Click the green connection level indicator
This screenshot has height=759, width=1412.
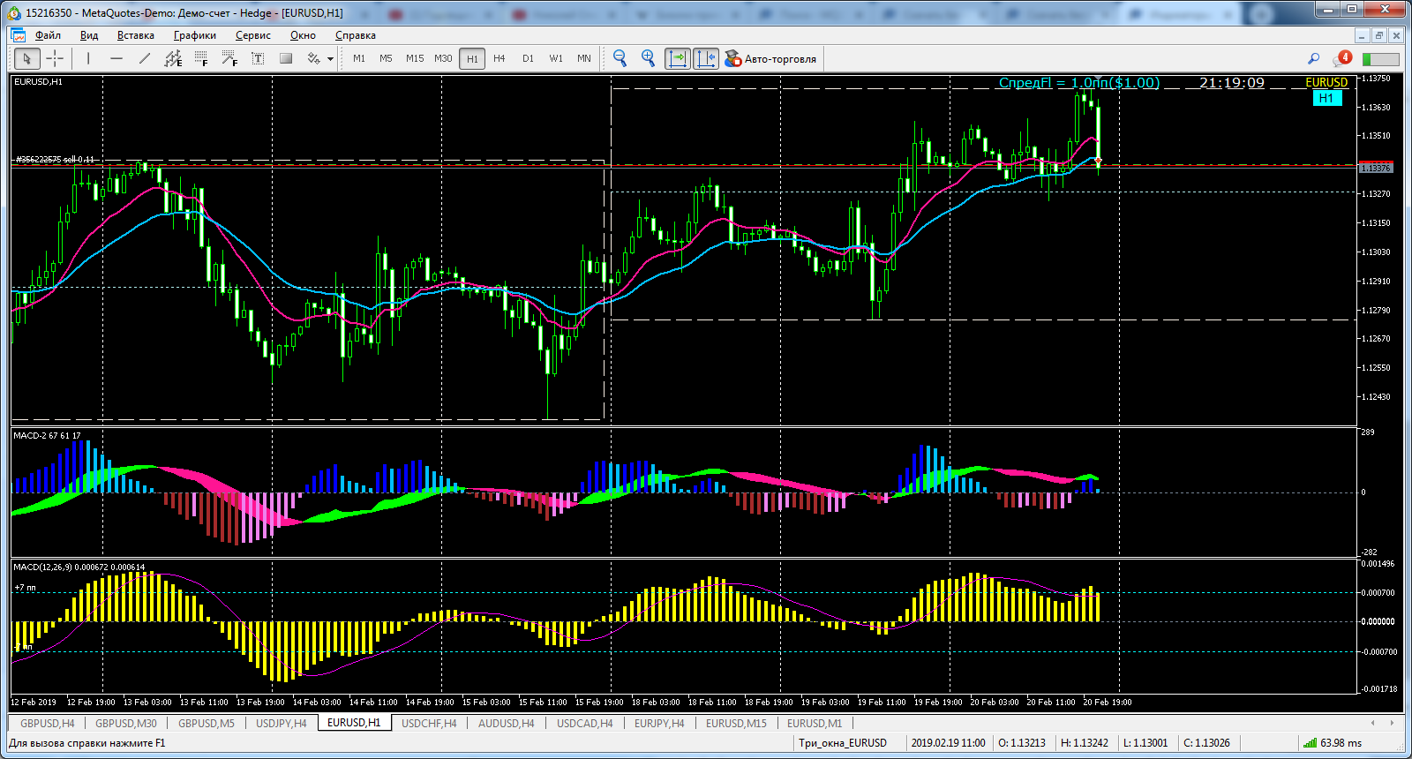pos(1381,59)
